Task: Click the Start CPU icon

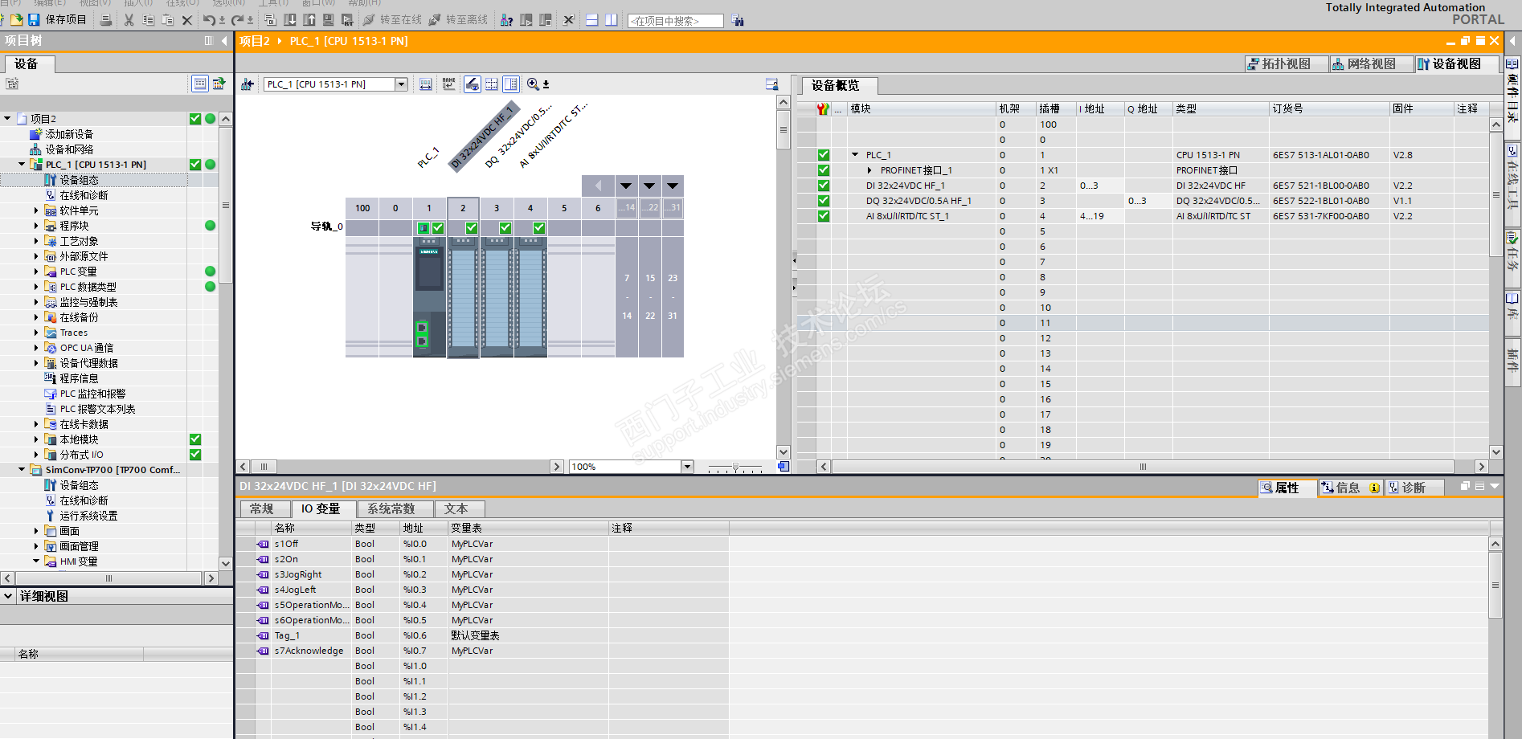Action: pyautogui.click(x=526, y=19)
